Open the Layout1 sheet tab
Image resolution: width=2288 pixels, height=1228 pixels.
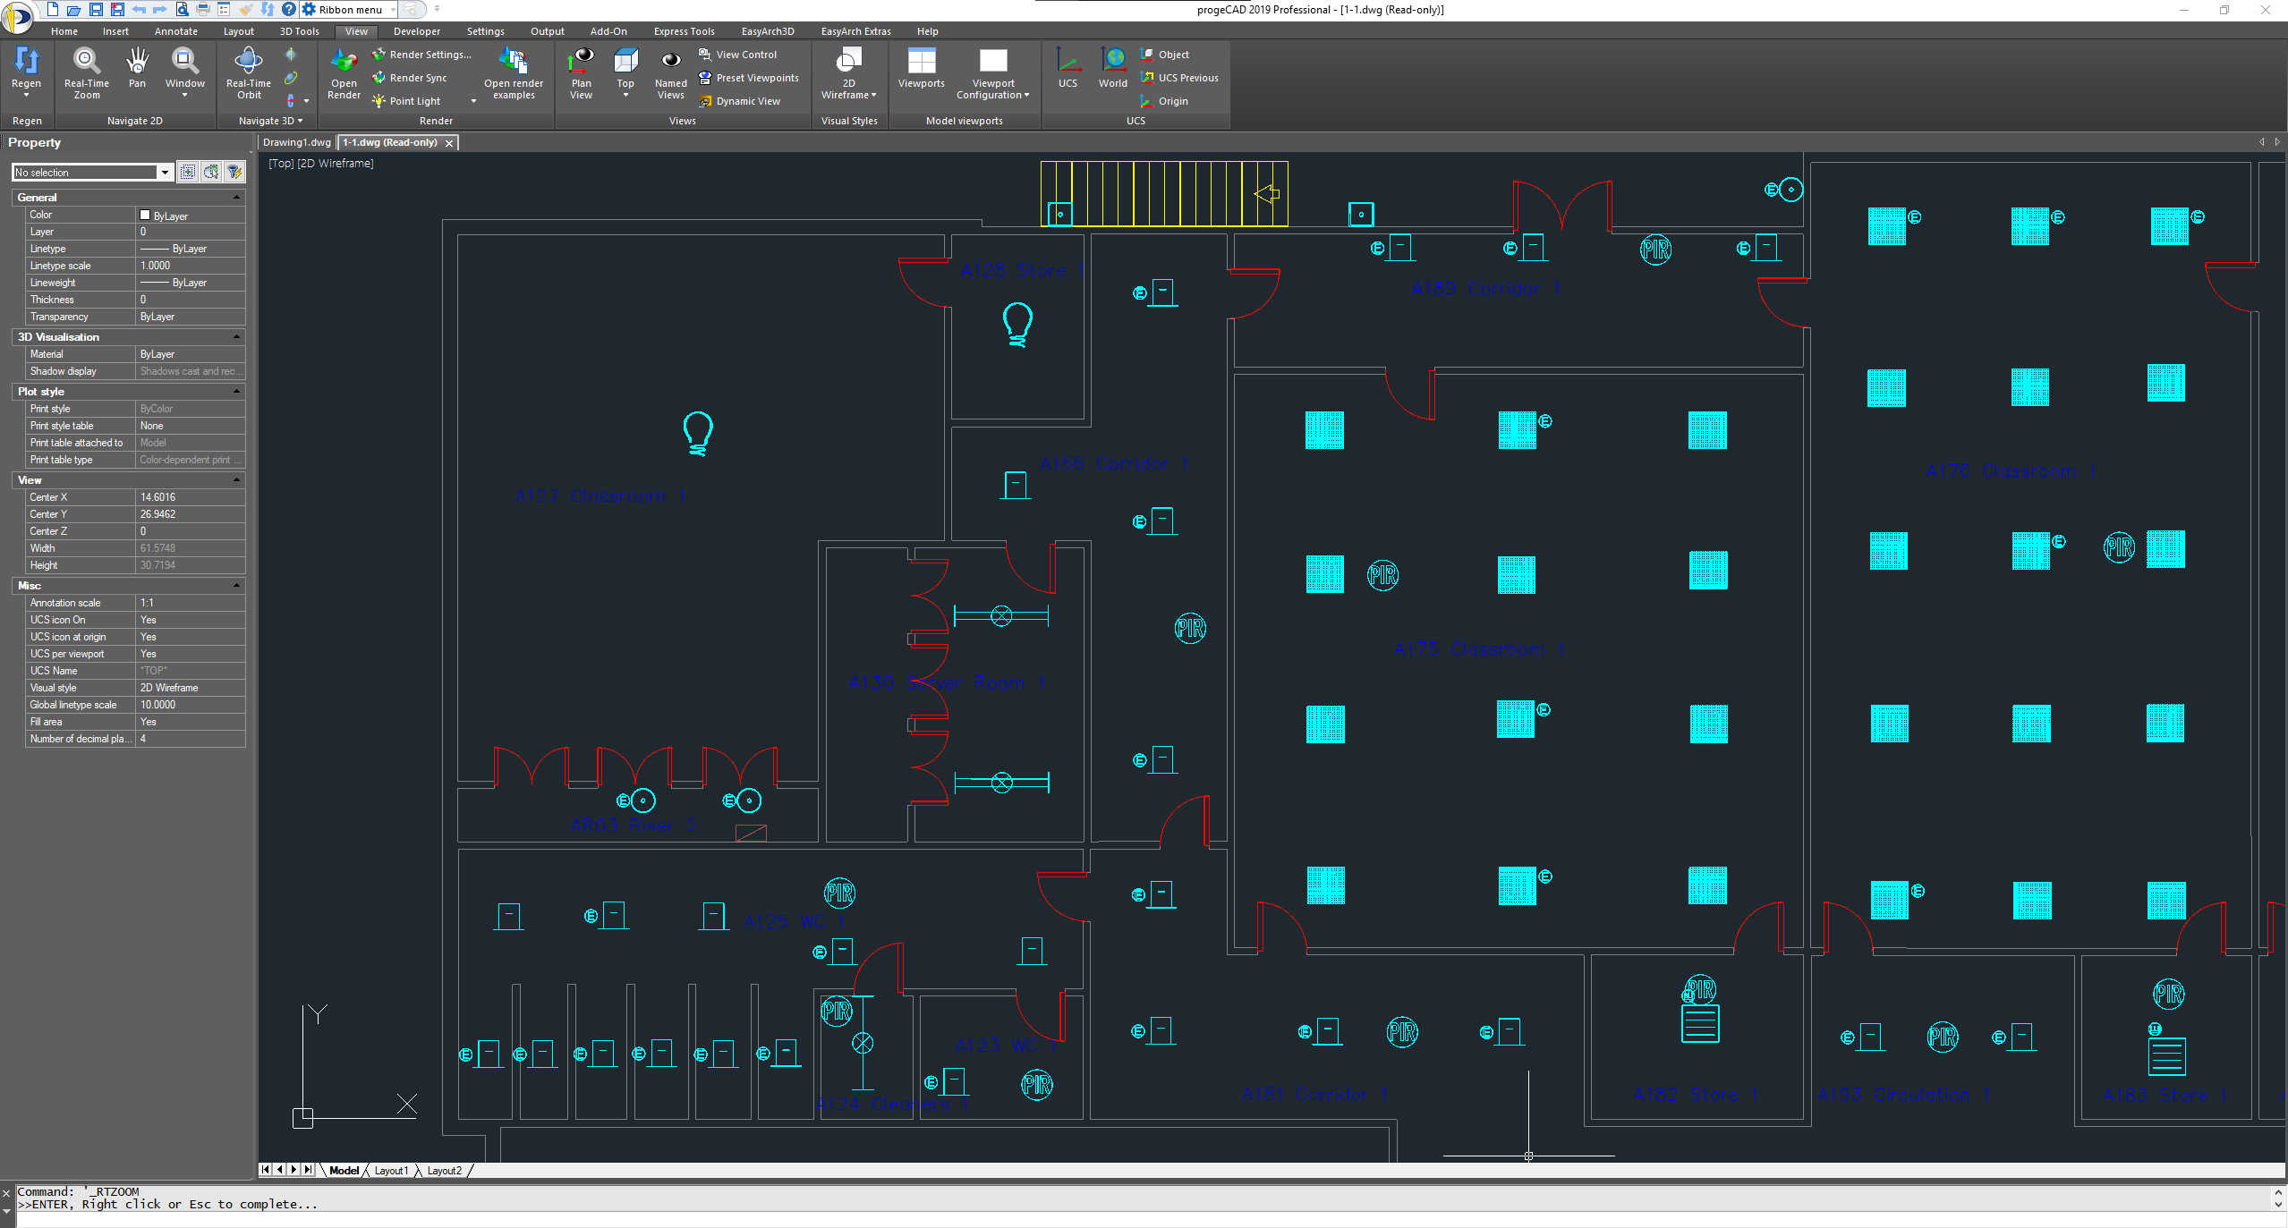coord(391,1170)
